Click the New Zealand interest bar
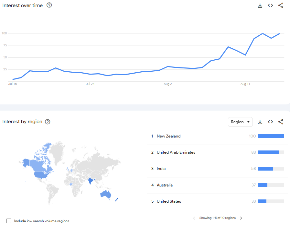The width and height of the screenshot is (290, 227). pos(271,136)
